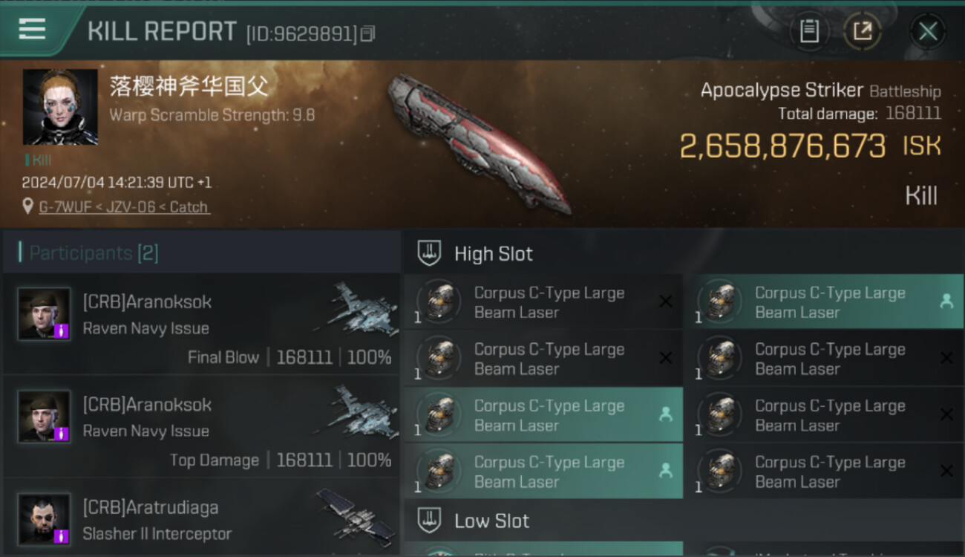Click the share/export report icon
Viewport: 965px width, 557px height.
click(x=863, y=31)
